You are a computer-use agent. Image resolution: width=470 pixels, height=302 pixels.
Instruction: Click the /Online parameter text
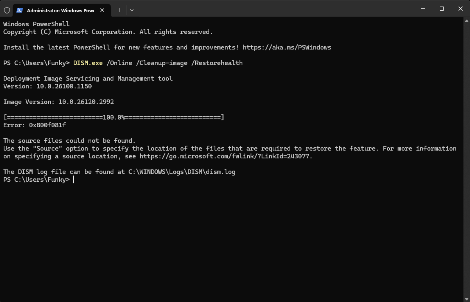(x=119, y=63)
